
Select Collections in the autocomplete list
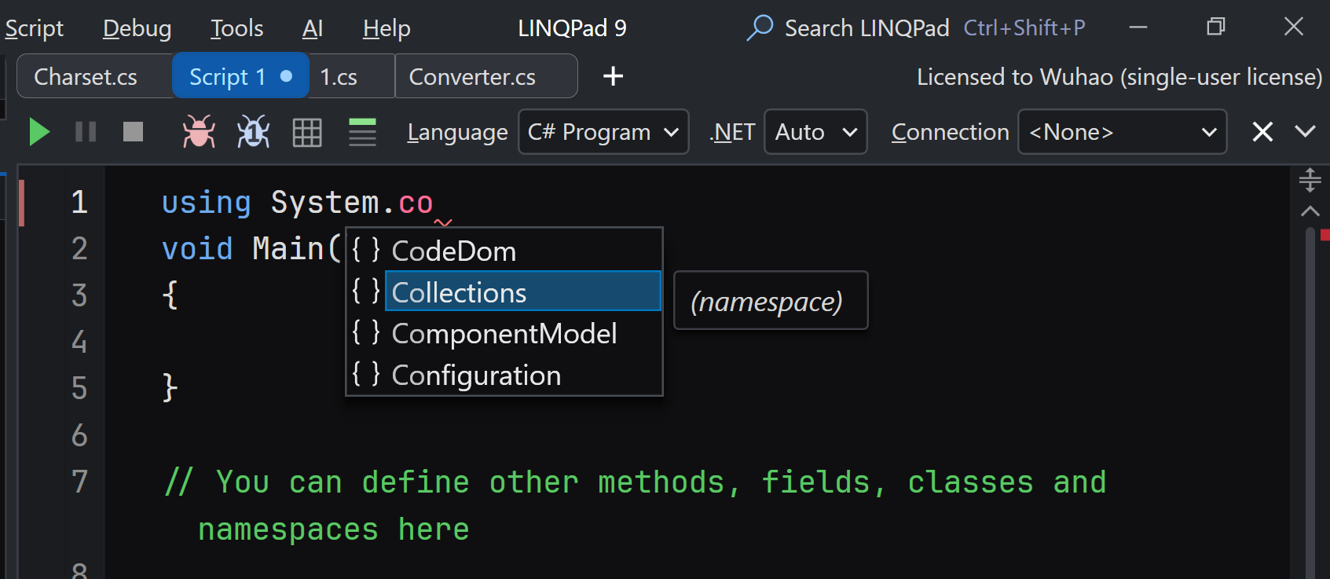[x=460, y=292]
